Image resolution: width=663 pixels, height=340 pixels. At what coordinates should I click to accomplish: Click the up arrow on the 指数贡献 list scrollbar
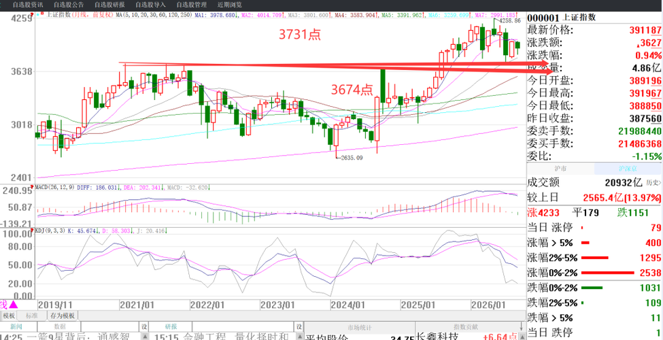click(521, 337)
